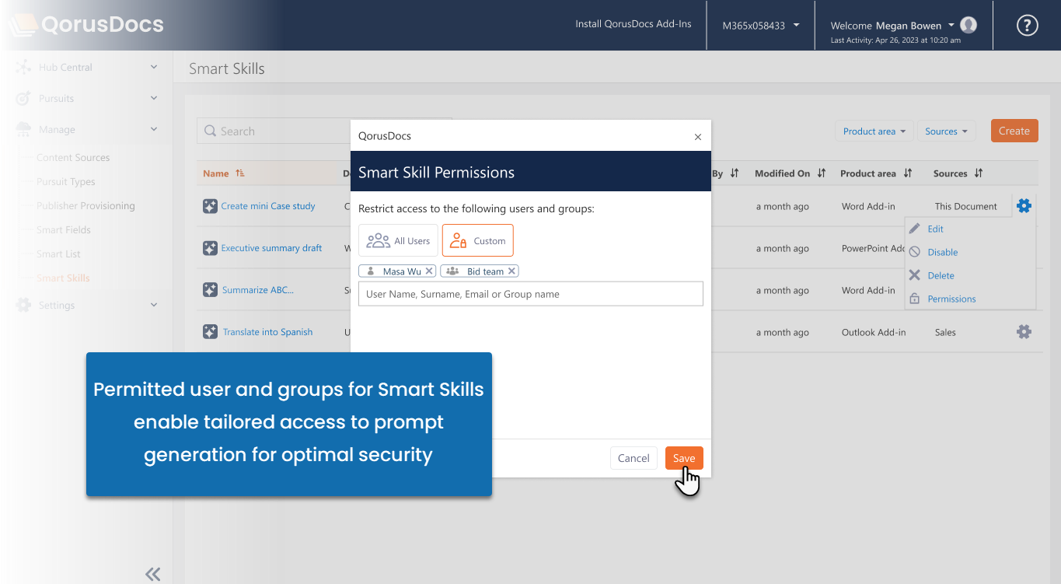Remove Bid team group from permissions
The height and width of the screenshot is (584, 1061).
(x=511, y=271)
